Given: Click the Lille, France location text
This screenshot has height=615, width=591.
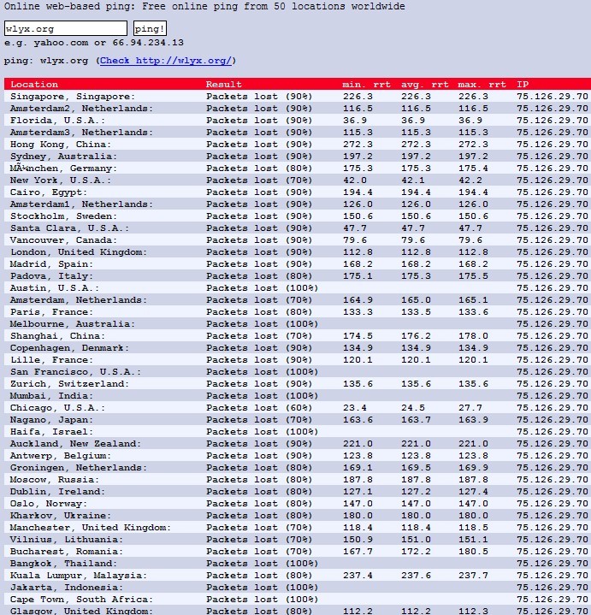Looking at the screenshot, I should (52, 359).
